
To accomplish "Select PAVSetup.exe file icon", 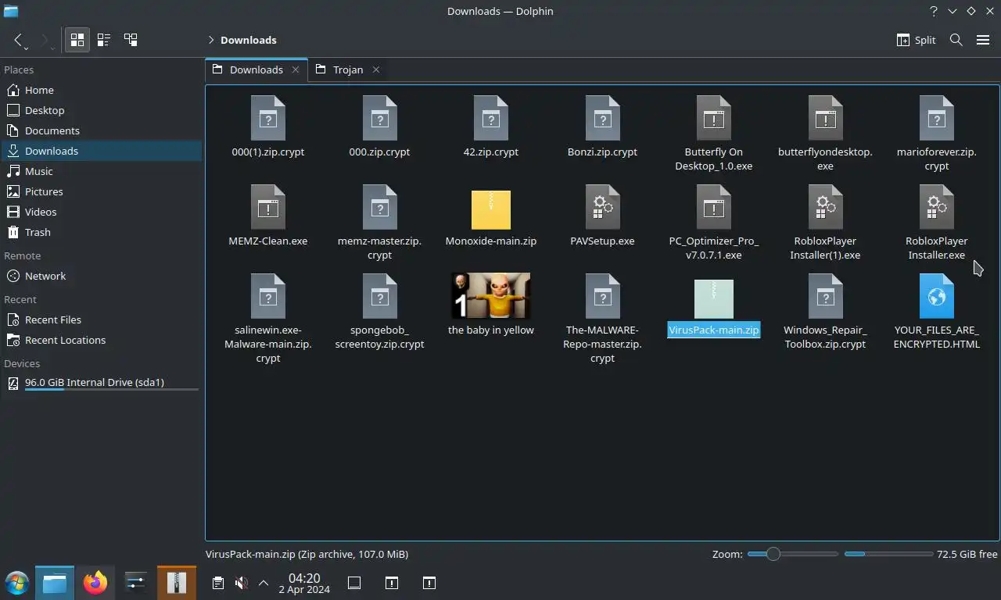I will (x=602, y=207).
